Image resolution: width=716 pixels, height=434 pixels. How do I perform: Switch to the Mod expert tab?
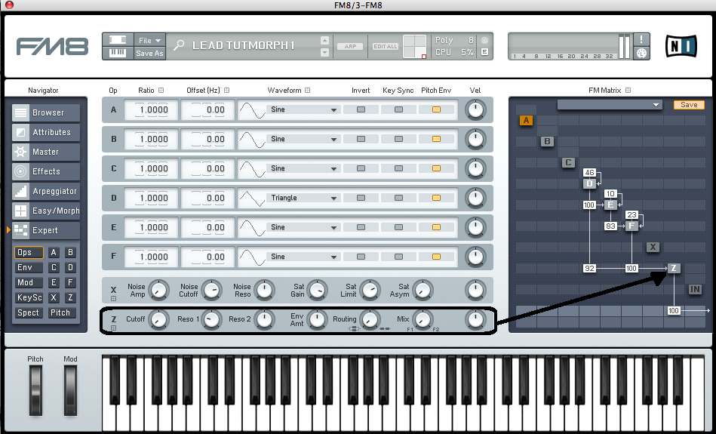pyautogui.click(x=29, y=282)
